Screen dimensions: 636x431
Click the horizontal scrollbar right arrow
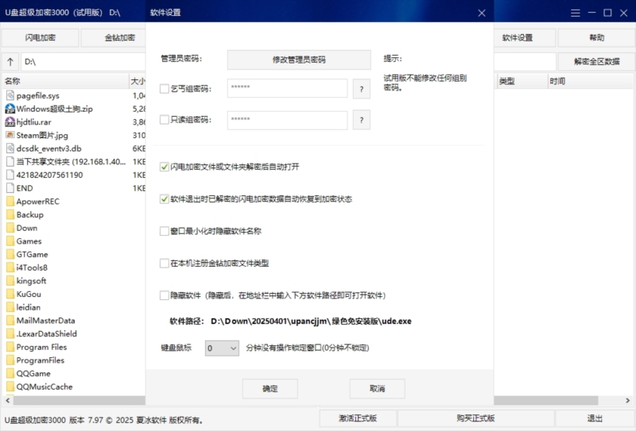(627, 401)
